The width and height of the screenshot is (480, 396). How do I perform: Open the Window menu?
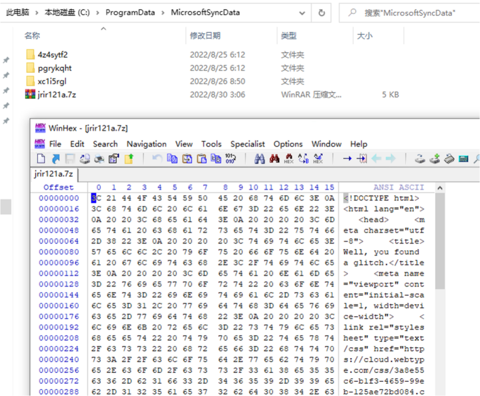click(x=326, y=144)
